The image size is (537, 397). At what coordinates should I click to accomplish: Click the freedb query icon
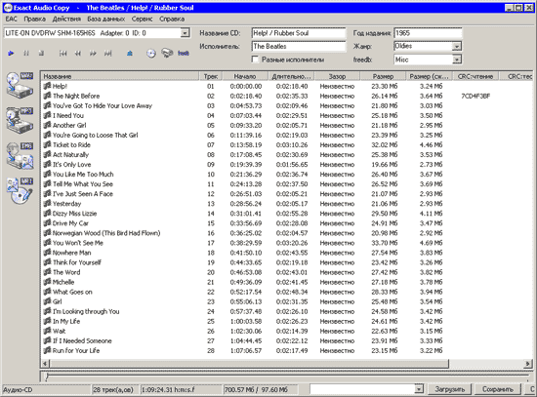tap(184, 53)
